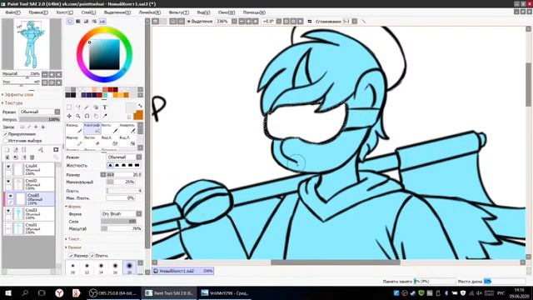Select the softest Жесткость hardness shape
533x300 pixels.
pos(110,165)
